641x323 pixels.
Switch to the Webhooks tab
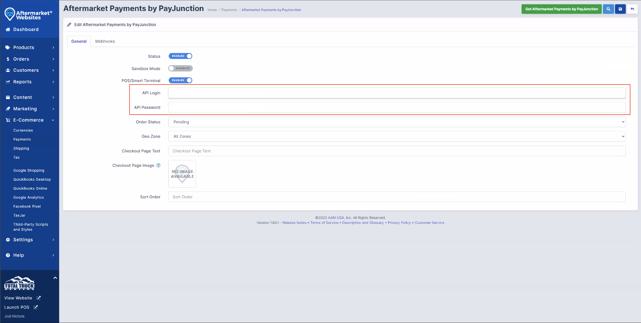[105, 41]
